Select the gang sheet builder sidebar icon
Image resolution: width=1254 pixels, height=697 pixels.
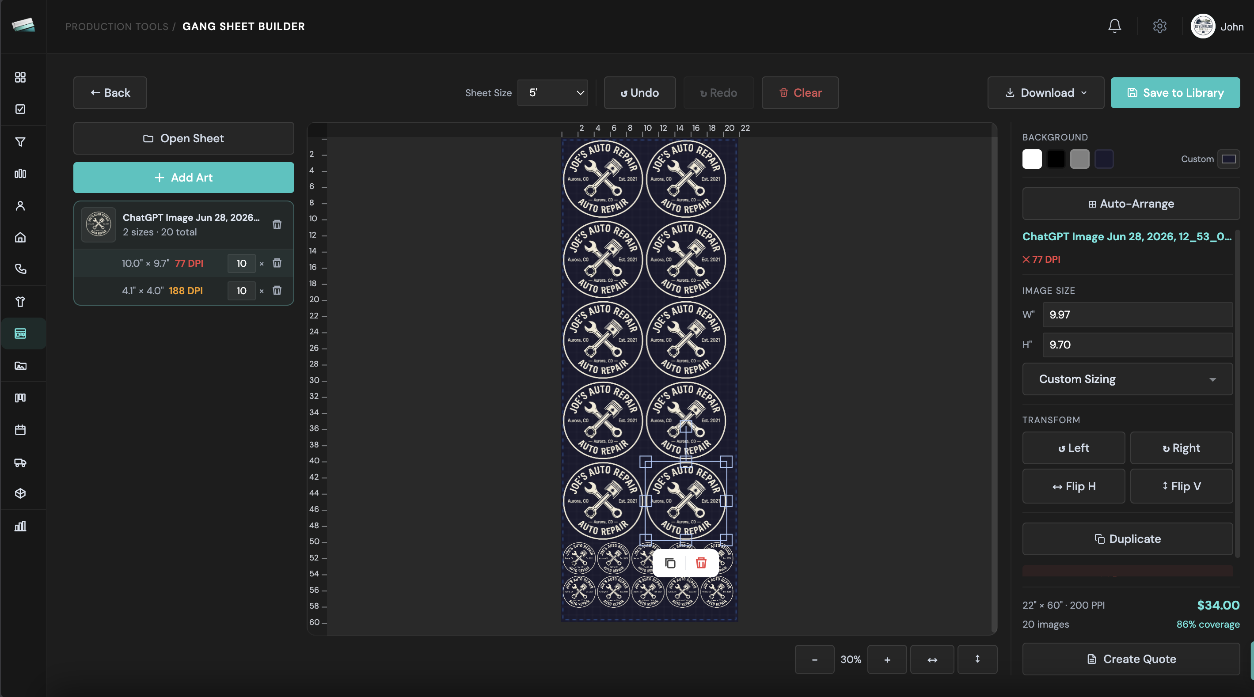click(20, 333)
